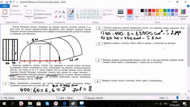Pick the Color picker eyedropper tool
Image resolution: width=190 pixels, height=107 pixels.
pos(60,17)
